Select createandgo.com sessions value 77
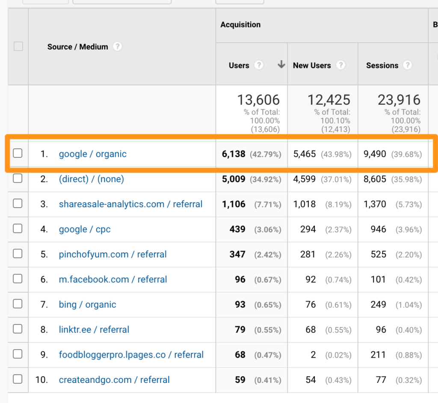 381,380
